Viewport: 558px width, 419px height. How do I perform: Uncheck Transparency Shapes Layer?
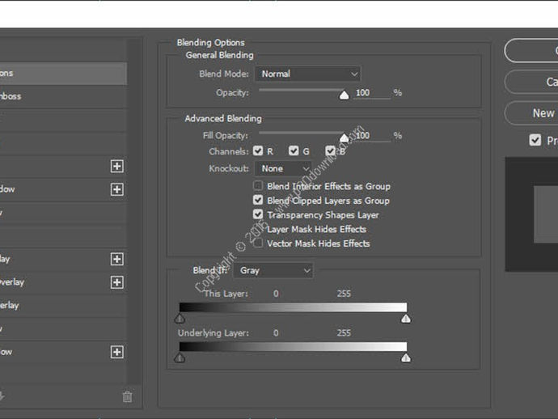pyautogui.click(x=258, y=214)
